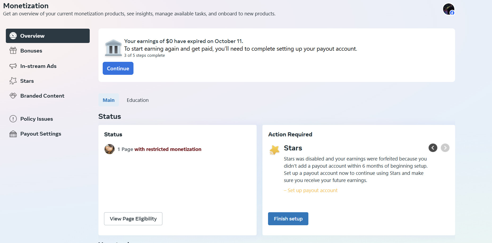Click View Page Eligibility button
The width and height of the screenshot is (492, 243).
click(133, 219)
